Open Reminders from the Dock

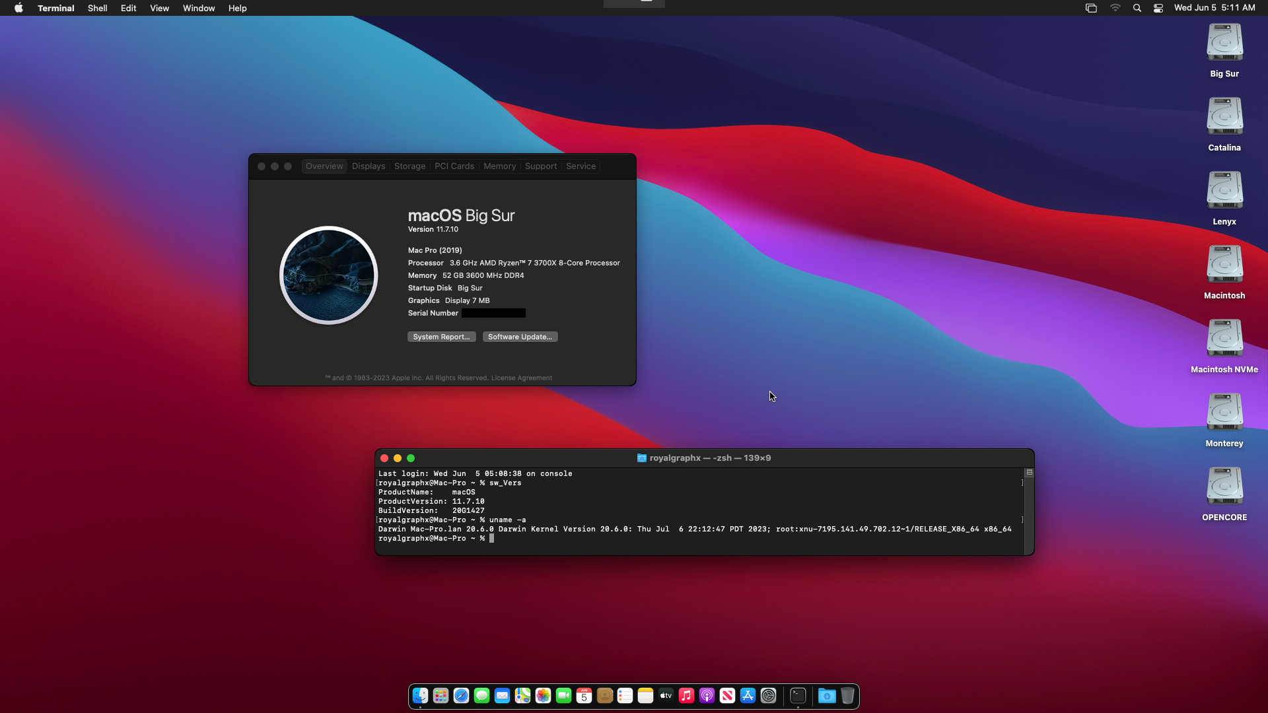coord(625,696)
